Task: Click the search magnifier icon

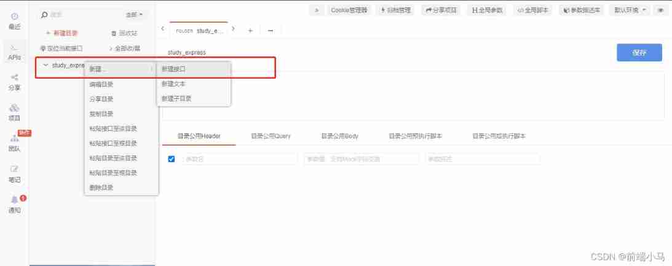Action: 44,15
